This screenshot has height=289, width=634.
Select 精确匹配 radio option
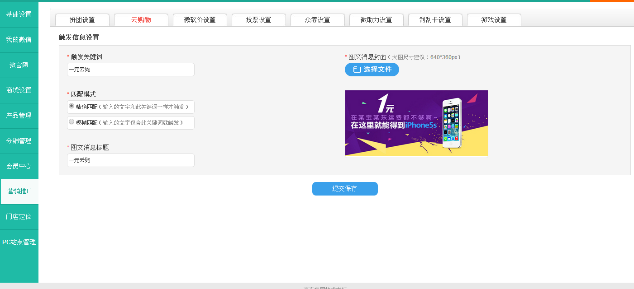pos(72,106)
